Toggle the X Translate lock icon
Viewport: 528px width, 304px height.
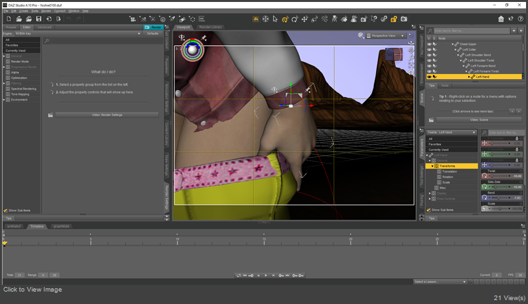pyautogui.click(x=517, y=139)
